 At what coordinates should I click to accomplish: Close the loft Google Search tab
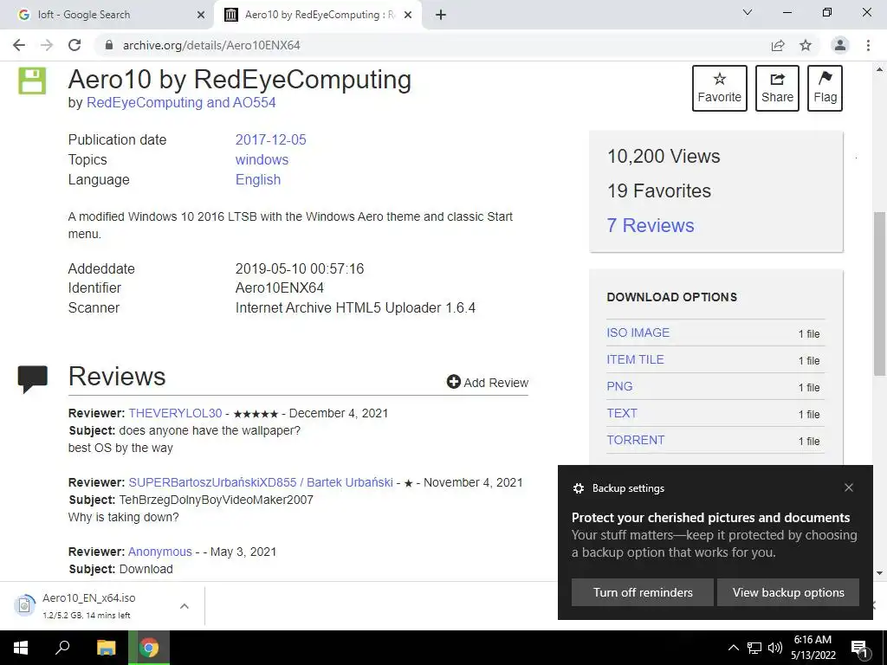coord(201,15)
